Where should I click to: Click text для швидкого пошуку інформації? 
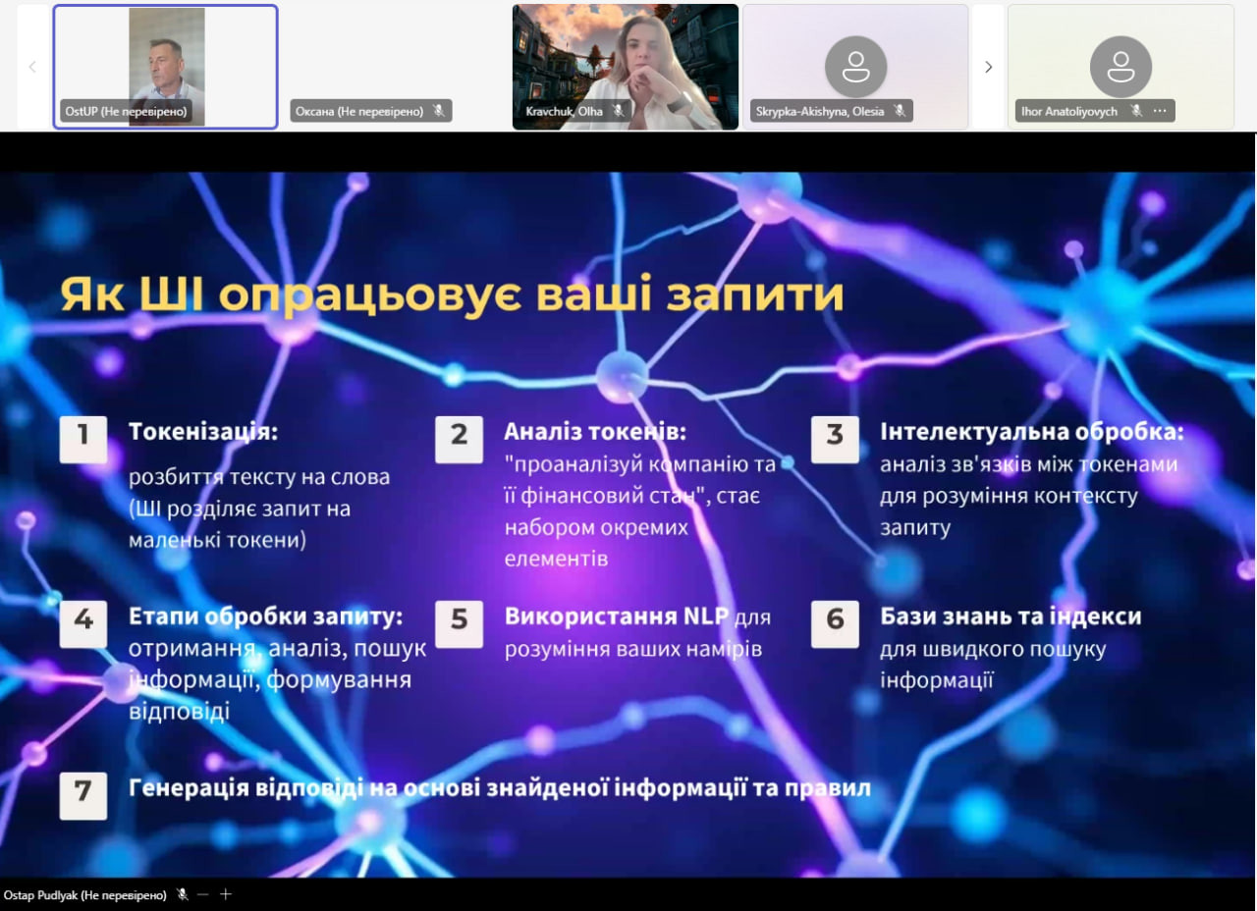pos(993,665)
